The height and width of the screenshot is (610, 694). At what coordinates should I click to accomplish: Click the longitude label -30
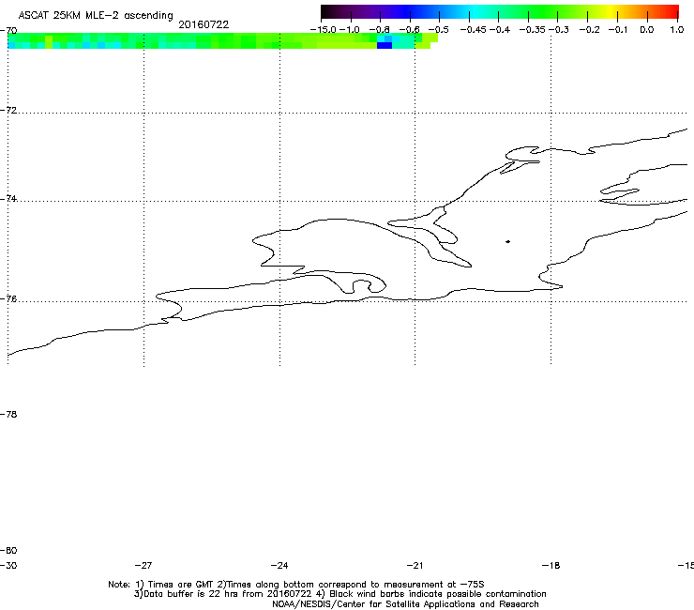pyautogui.click(x=8, y=565)
